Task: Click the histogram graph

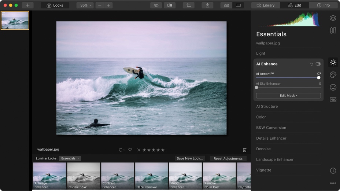Action: [288, 19]
